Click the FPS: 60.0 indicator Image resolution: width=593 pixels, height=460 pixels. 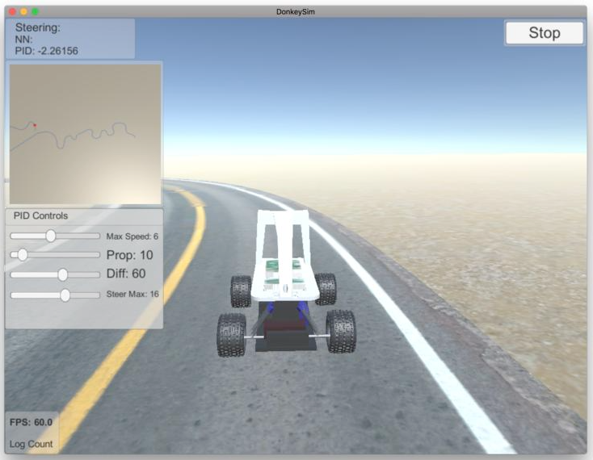point(31,422)
